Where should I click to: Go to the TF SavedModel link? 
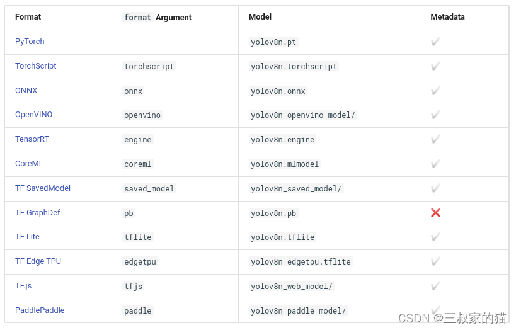click(x=43, y=188)
